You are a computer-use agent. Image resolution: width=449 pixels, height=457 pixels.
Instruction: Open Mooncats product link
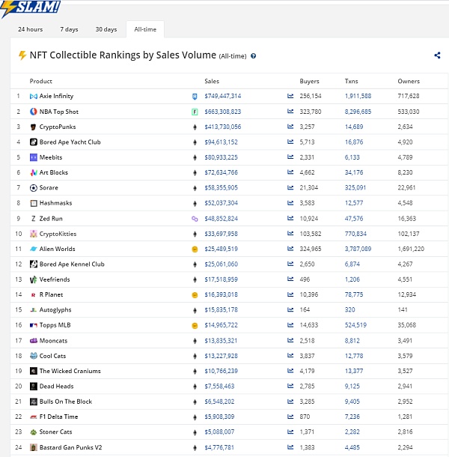(x=53, y=340)
